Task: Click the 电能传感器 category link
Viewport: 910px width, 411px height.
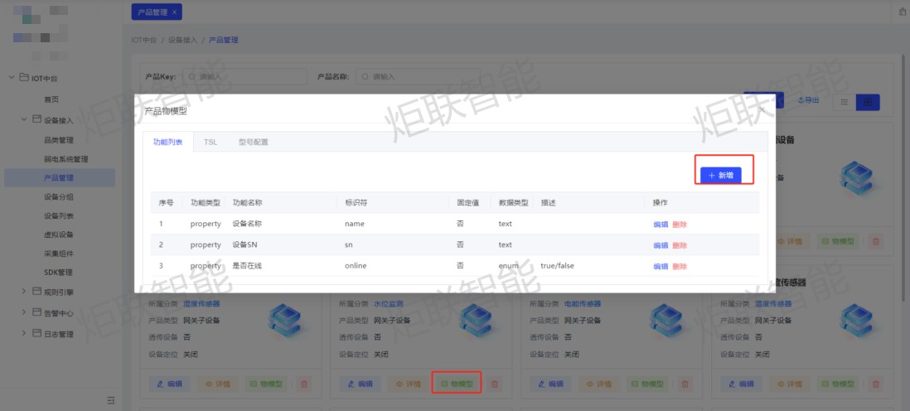Action: (583, 303)
